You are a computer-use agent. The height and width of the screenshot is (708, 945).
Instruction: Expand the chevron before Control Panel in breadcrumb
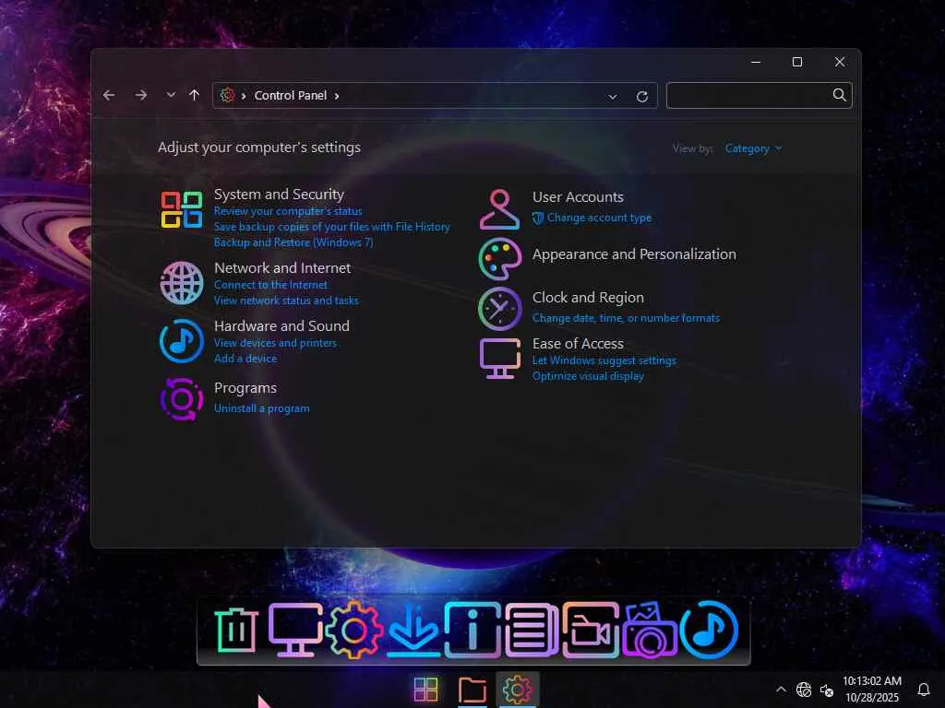(243, 96)
